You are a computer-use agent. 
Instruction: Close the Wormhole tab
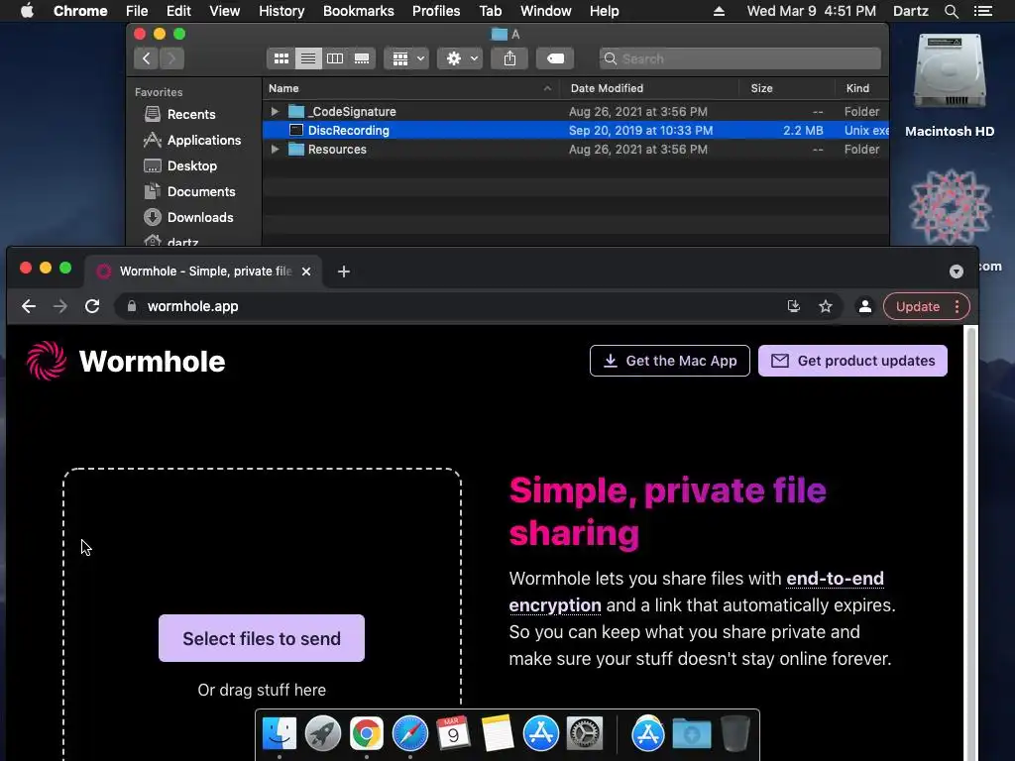coord(306,272)
